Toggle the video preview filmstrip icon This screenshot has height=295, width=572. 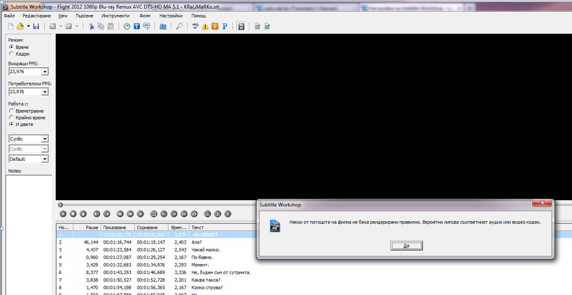pyautogui.click(x=241, y=26)
